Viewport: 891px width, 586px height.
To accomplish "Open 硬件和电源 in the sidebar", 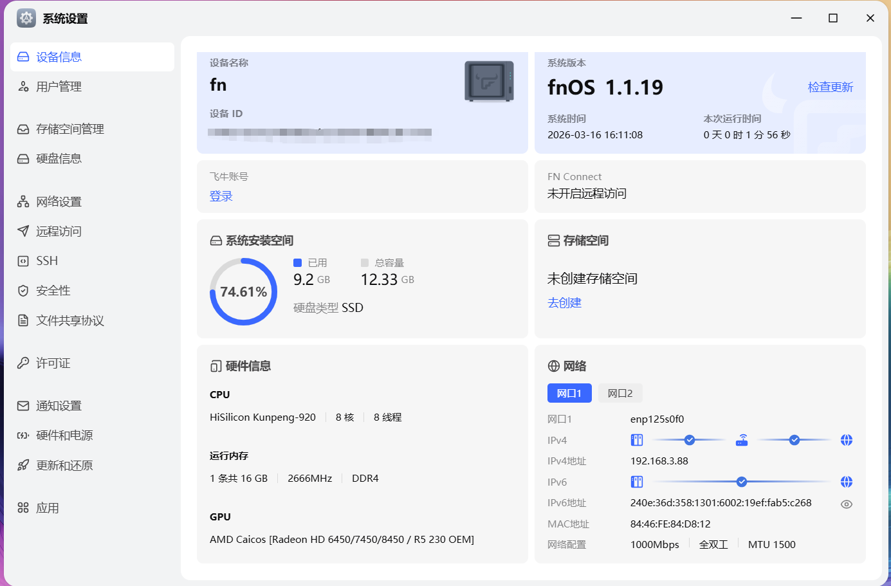I will coord(64,435).
